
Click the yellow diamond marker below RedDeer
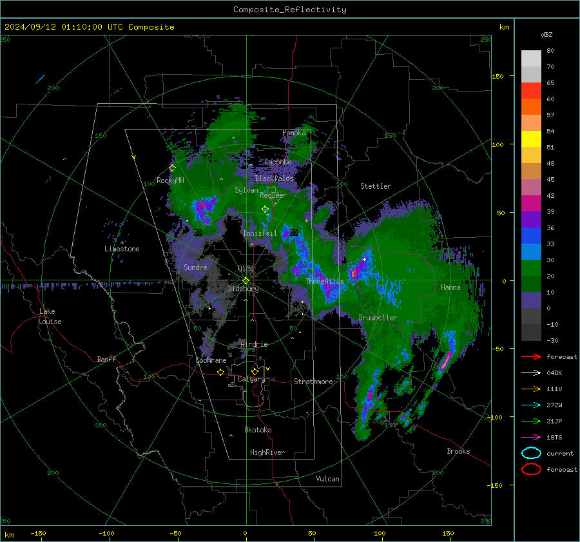pos(266,209)
